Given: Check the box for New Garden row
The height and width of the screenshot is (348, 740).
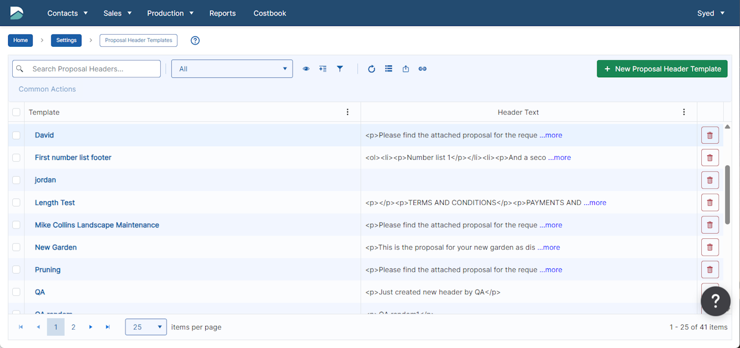Looking at the screenshot, I should click(16, 247).
